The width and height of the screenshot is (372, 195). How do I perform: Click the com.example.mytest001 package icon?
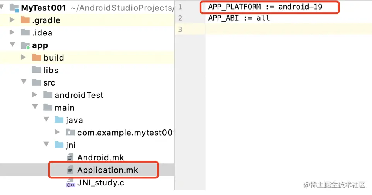point(70,132)
